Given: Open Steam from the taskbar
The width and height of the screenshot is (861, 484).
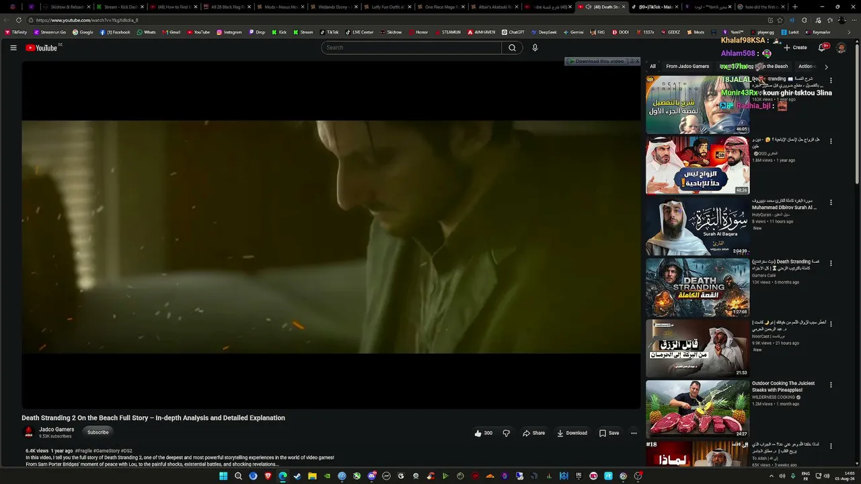Looking at the screenshot, I should coord(297,476).
